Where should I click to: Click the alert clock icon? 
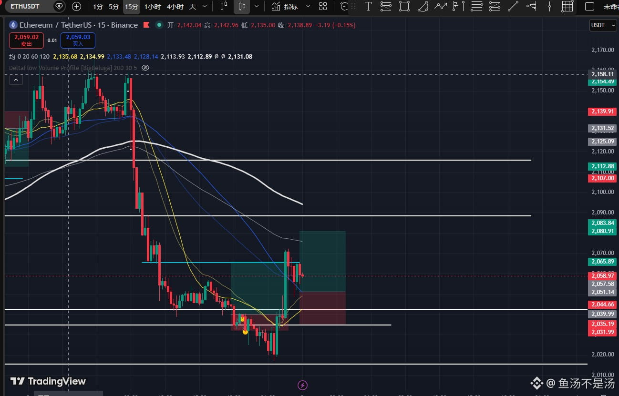coord(344,7)
